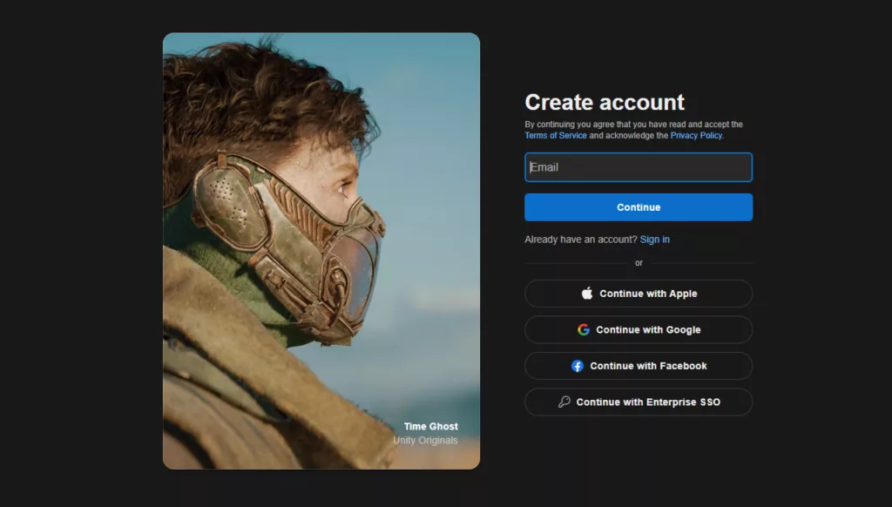Open the Privacy Policy link
The height and width of the screenshot is (507, 892).
(x=695, y=136)
